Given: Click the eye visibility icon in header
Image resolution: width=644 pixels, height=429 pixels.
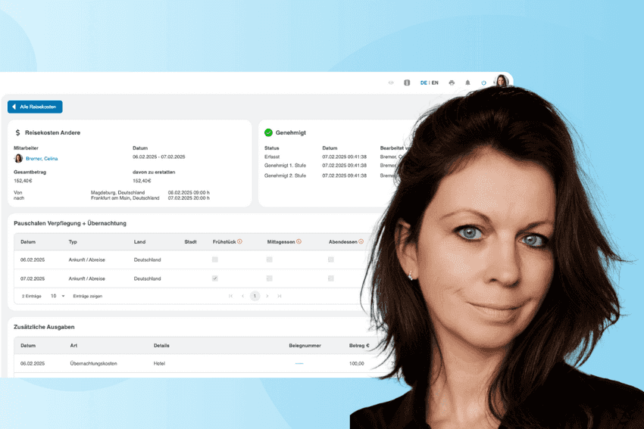Looking at the screenshot, I should 391,82.
